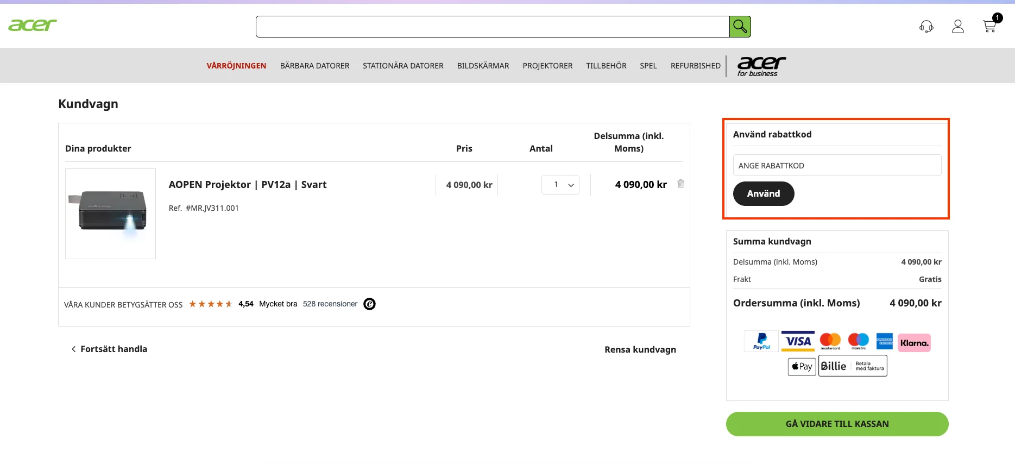Click the Mycket bra rating text

pos(278,304)
